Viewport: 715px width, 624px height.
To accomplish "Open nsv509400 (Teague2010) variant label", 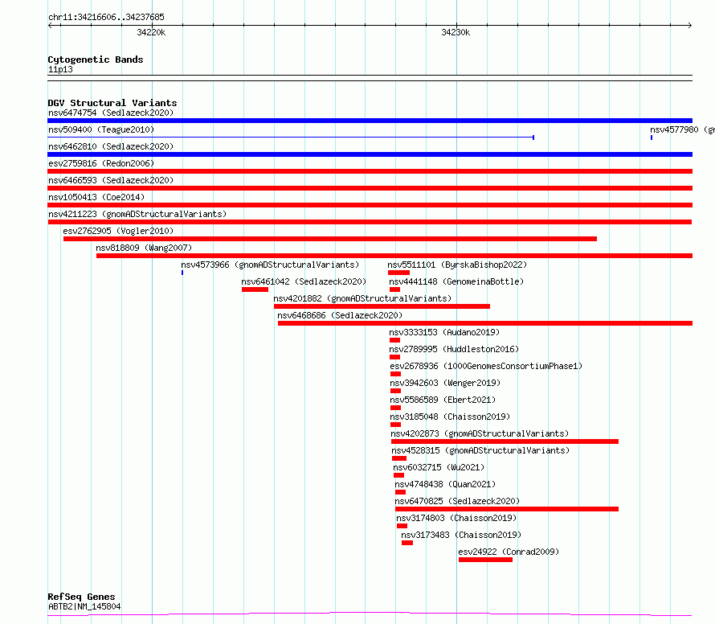I will pyautogui.click(x=101, y=129).
